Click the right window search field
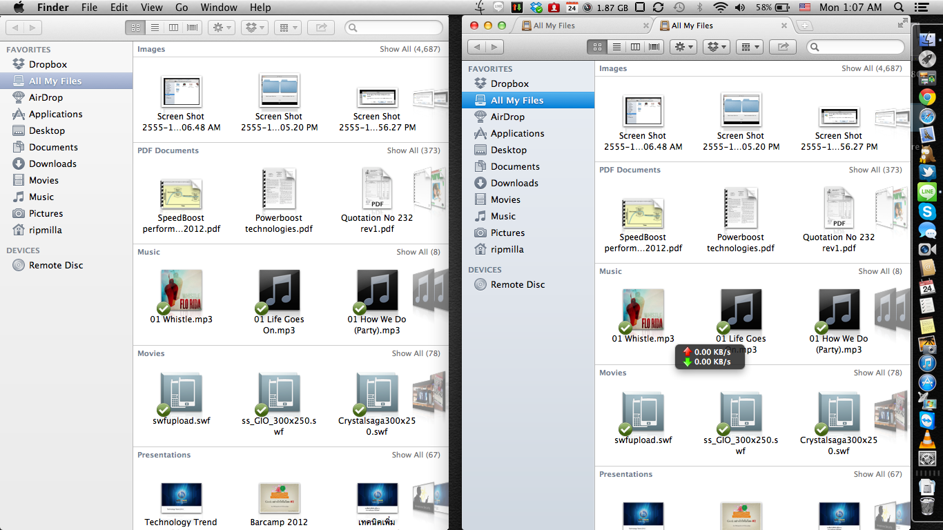This screenshot has width=943, height=530. 855,47
